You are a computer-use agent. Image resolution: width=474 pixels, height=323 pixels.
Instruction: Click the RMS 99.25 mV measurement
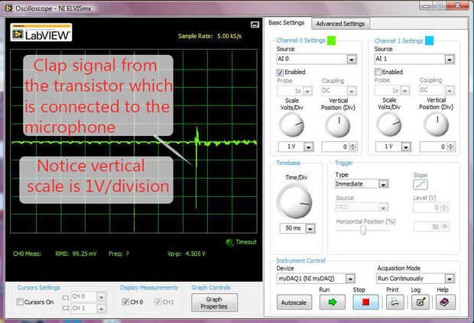click(x=76, y=254)
